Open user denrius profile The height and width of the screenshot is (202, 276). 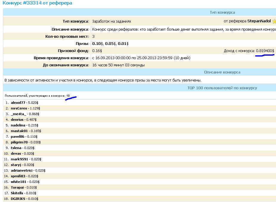click(x=17, y=120)
